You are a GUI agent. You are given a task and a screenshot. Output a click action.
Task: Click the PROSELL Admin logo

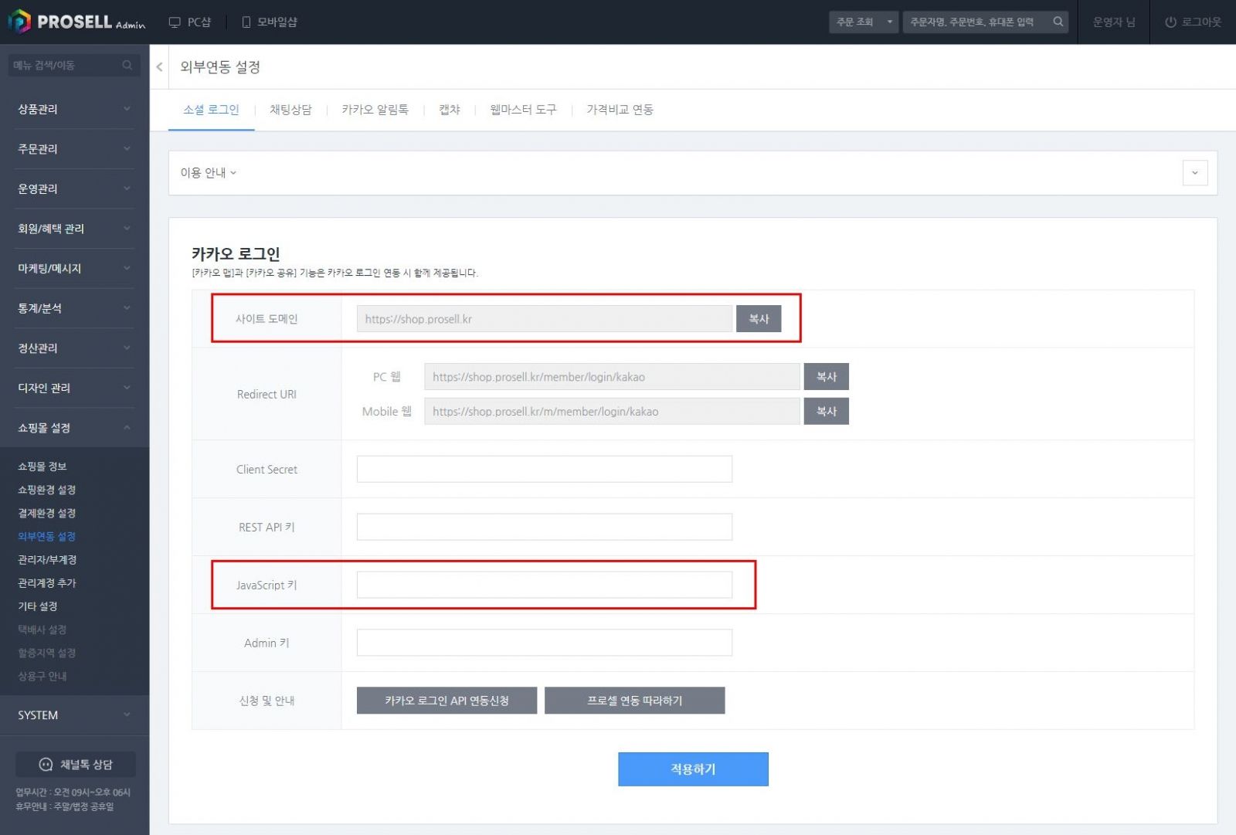point(76,22)
